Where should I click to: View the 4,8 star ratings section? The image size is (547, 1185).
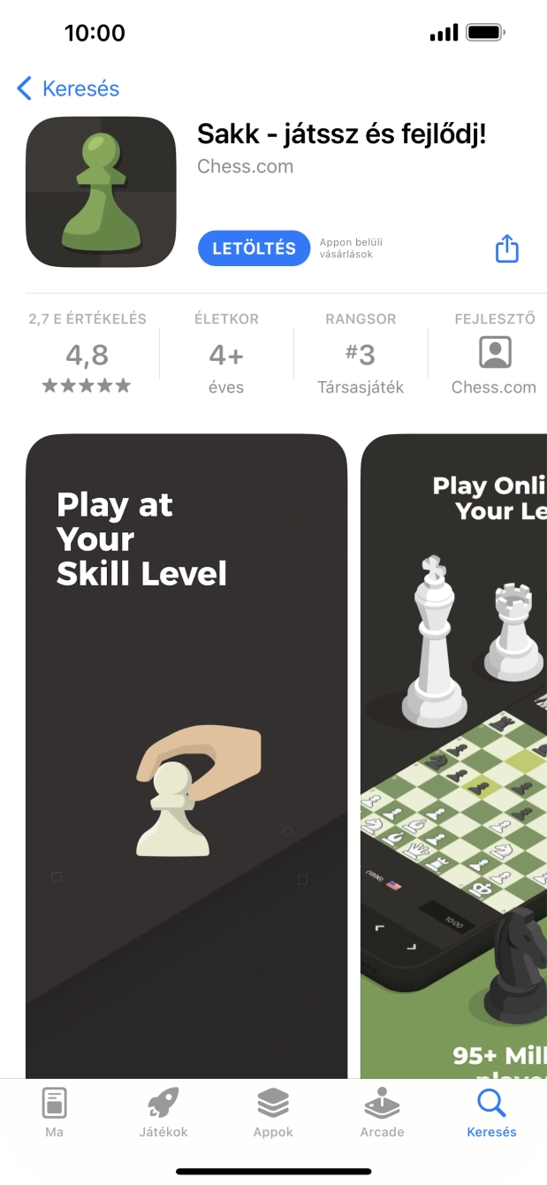point(87,355)
